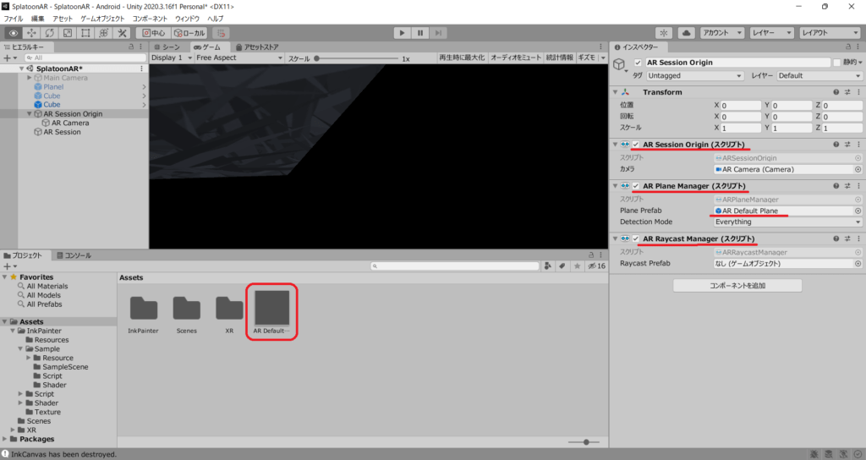This screenshot has height=460, width=866.
Task: Click the Pause button
Action: [420, 33]
